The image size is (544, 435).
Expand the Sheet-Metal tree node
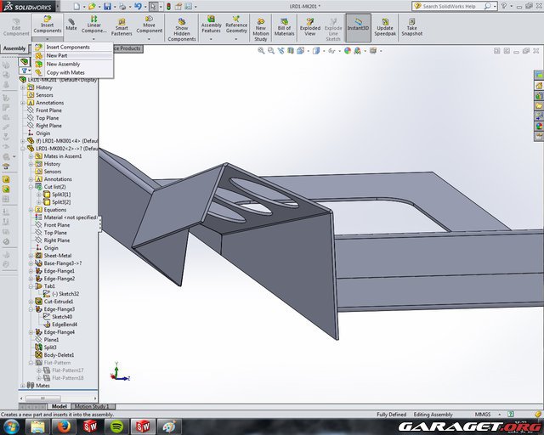[x=31, y=256]
